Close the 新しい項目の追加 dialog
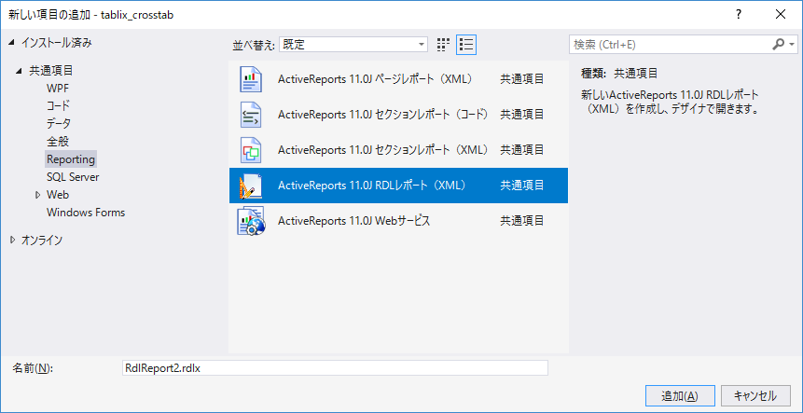Screen dimensions: 803x413 point(781,14)
